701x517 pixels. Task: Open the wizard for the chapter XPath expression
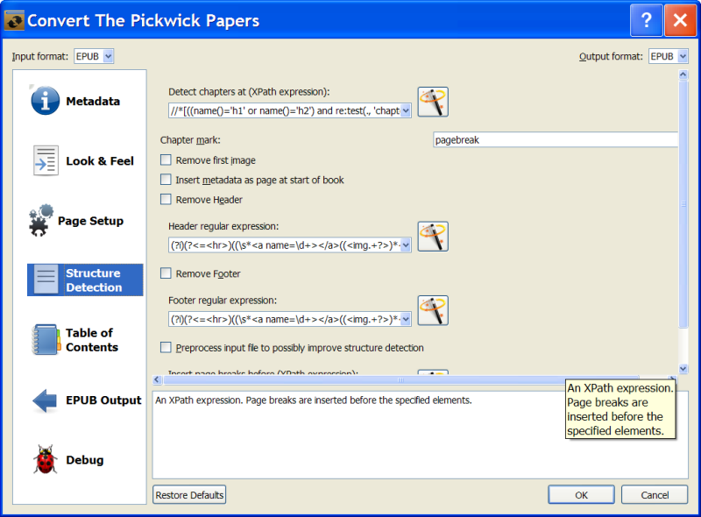click(x=433, y=102)
